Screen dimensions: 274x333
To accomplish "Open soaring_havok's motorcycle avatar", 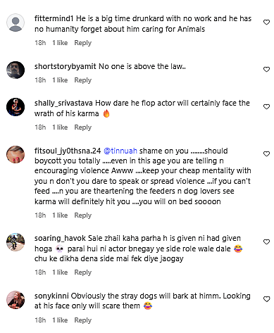I will [x=15, y=242].
